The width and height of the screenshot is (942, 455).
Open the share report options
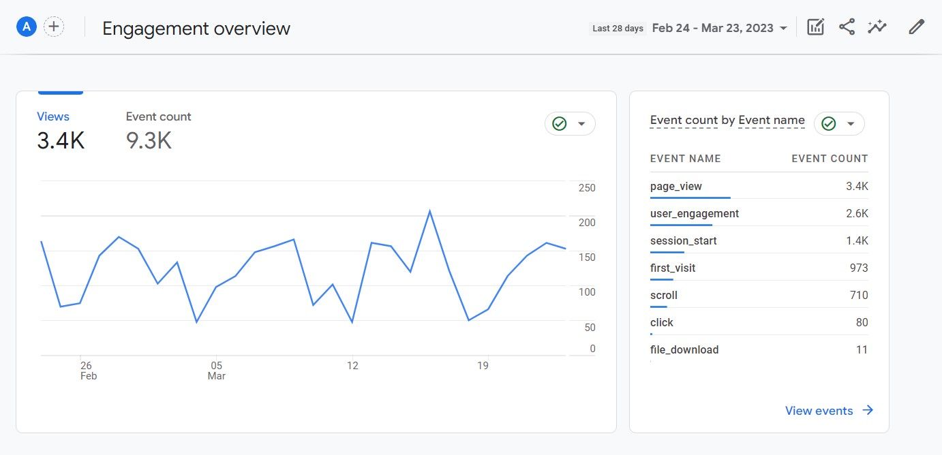pyautogui.click(x=847, y=26)
